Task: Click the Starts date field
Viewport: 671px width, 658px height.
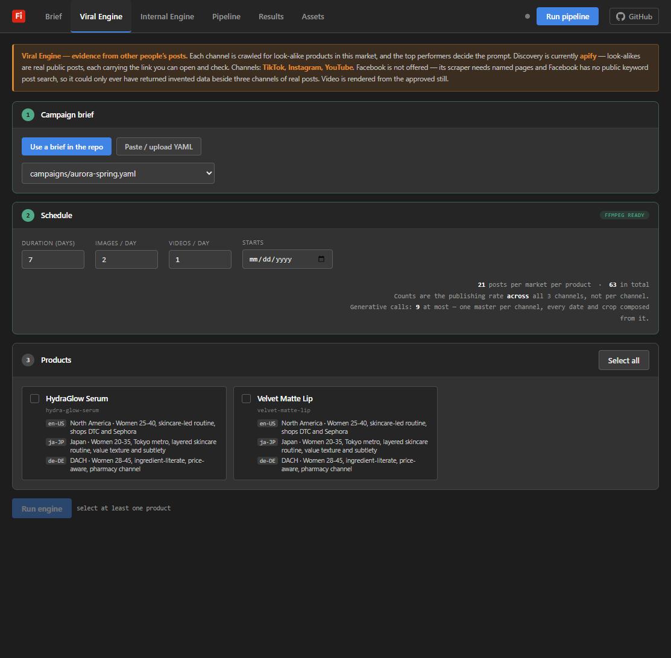Action: [287, 259]
